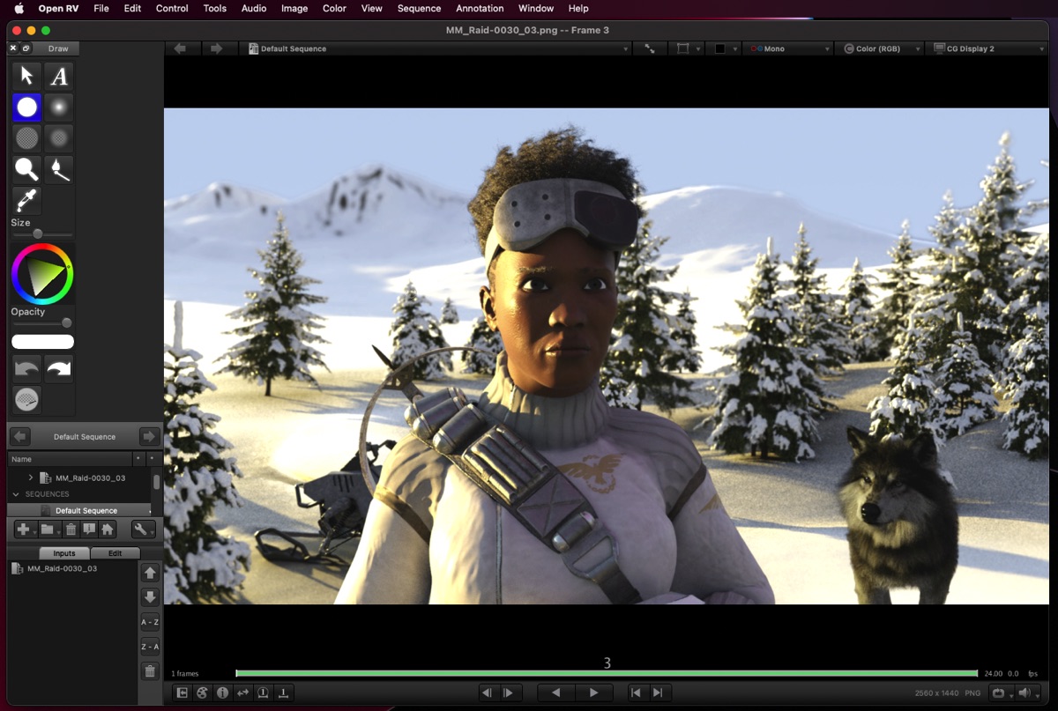Open the folder add-source dropdown
The image size is (1058, 711).
coord(49,530)
